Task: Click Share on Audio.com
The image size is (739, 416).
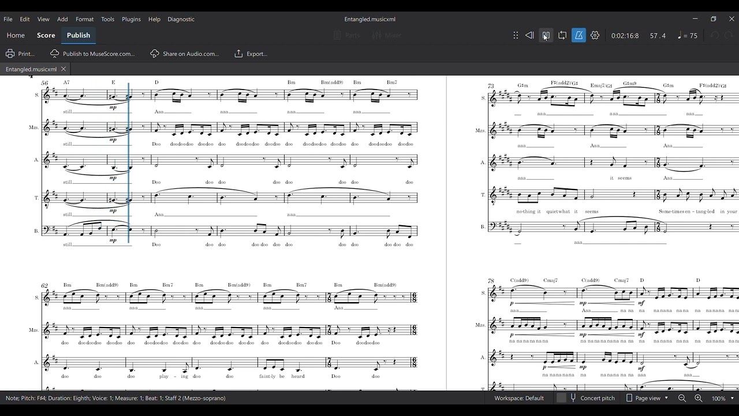Action: 185,54
